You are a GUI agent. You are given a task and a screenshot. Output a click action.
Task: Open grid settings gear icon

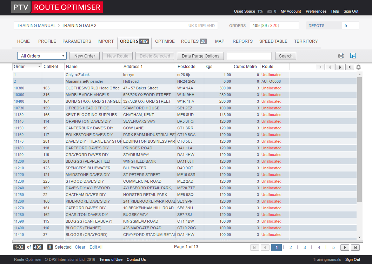click(x=358, y=67)
